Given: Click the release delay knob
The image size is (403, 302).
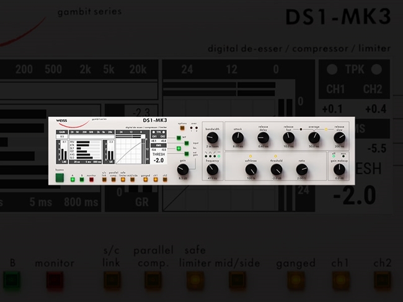Looking at the screenshot, I should [x=263, y=136].
